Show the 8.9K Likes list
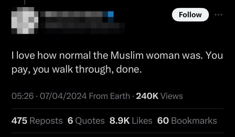 (131, 121)
